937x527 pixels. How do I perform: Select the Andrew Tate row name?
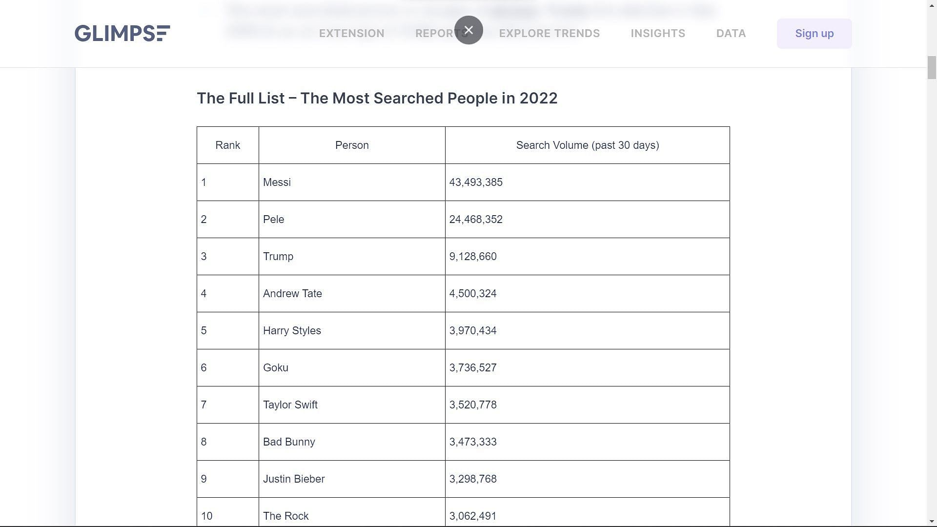[292, 294]
